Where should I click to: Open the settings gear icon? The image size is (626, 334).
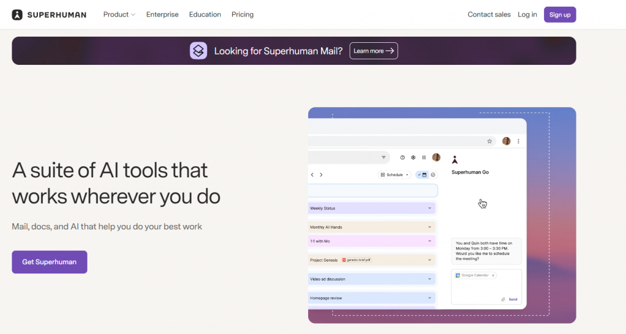[413, 157]
